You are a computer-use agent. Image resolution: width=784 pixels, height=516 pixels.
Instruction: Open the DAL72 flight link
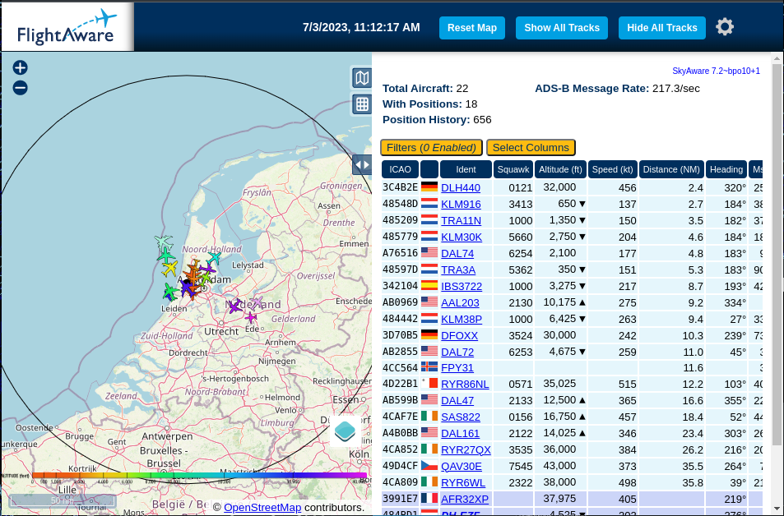click(x=457, y=352)
